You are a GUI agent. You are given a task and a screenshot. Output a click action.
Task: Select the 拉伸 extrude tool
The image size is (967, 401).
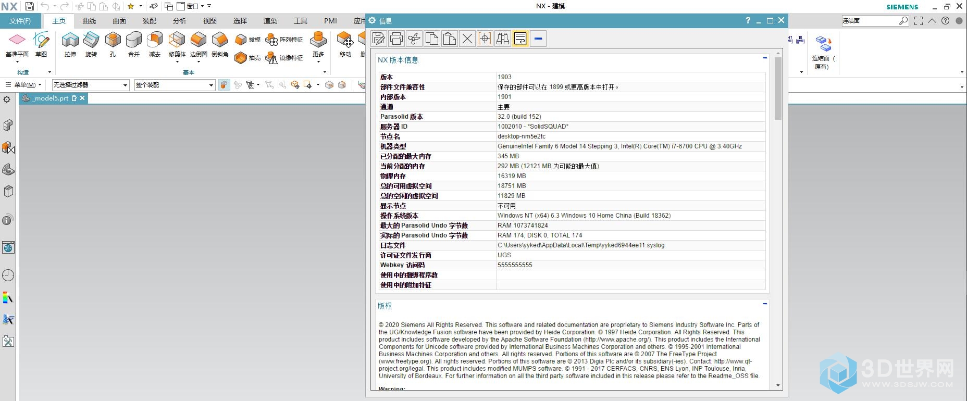click(x=70, y=45)
